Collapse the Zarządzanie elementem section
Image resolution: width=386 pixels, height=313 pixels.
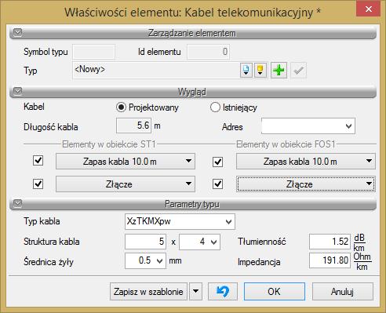(x=17, y=32)
